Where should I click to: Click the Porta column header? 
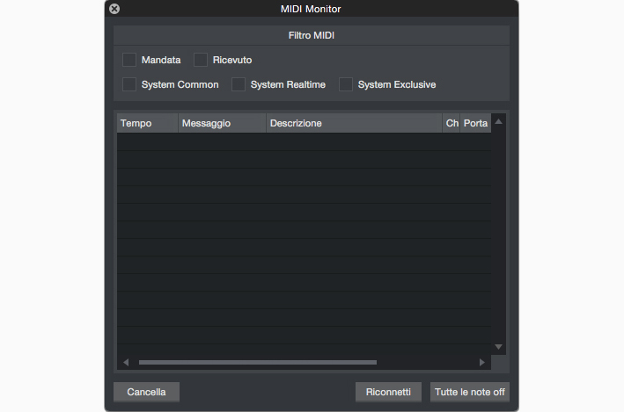(475, 124)
